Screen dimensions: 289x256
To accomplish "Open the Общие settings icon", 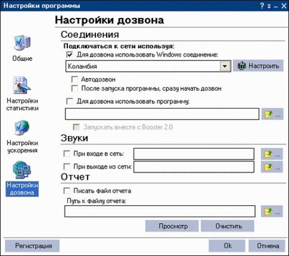I will 22,43.
